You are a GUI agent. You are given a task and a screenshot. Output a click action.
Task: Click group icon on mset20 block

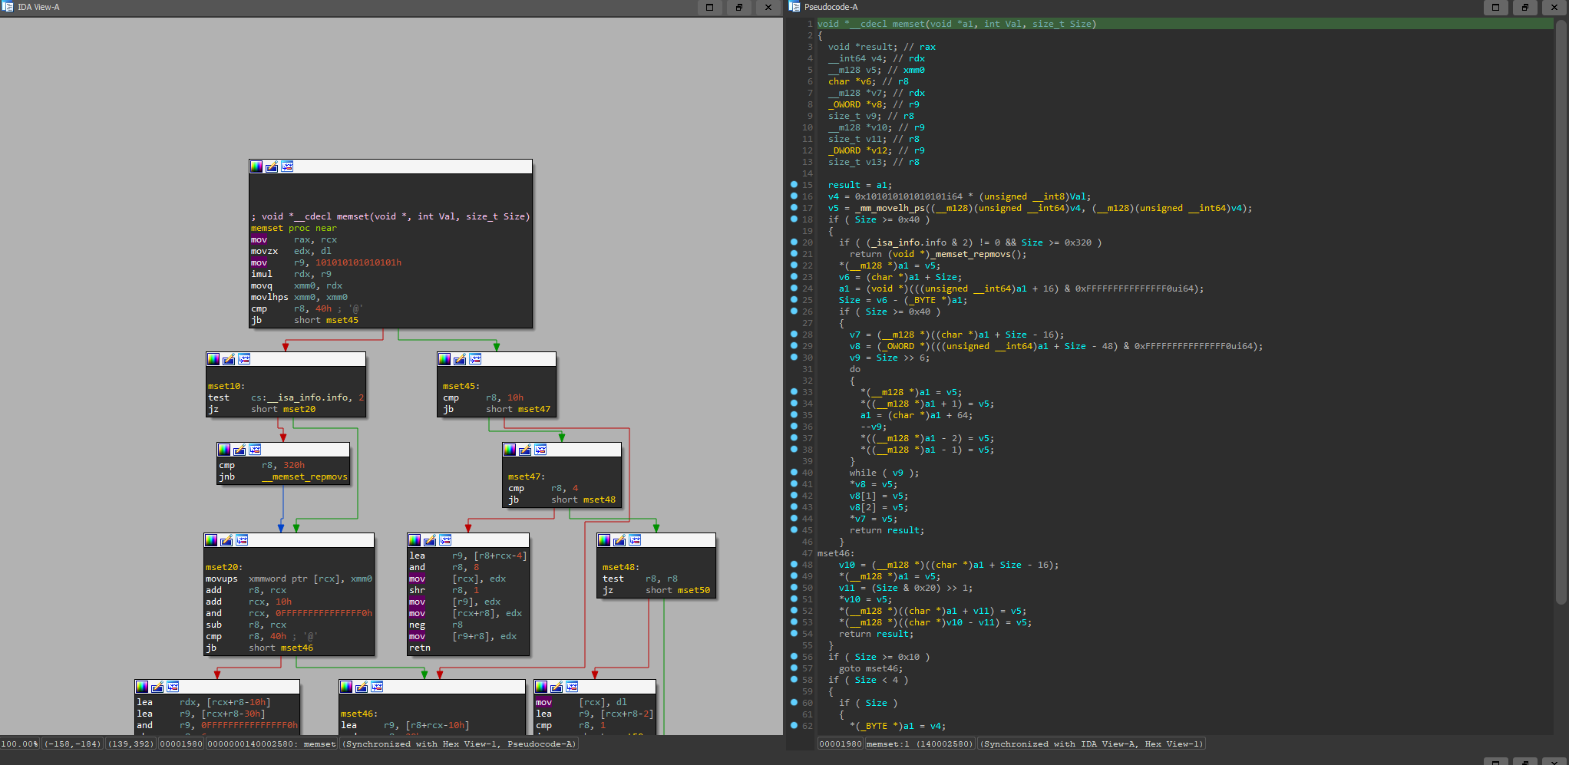(x=242, y=540)
